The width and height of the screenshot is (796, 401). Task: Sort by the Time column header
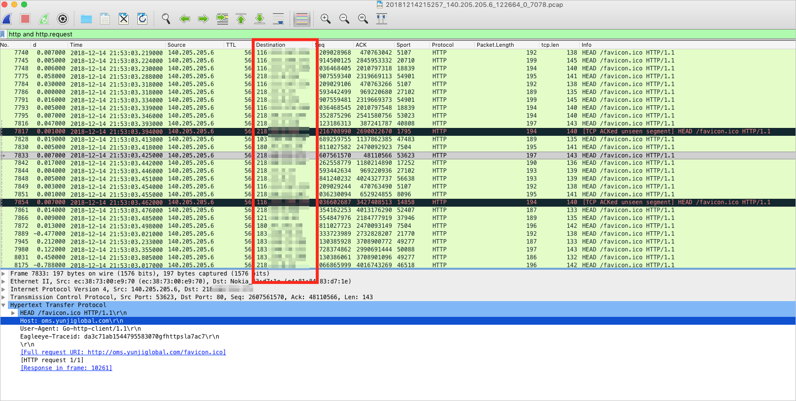click(x=116, y=45)
